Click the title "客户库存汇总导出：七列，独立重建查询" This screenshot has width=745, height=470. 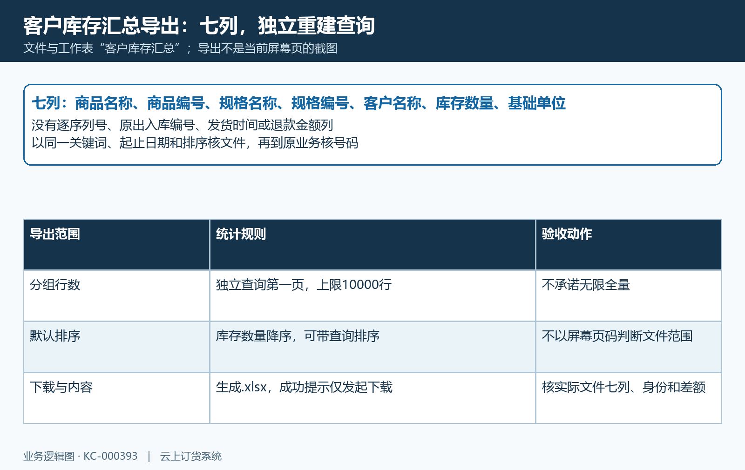(x=199, y=26)
